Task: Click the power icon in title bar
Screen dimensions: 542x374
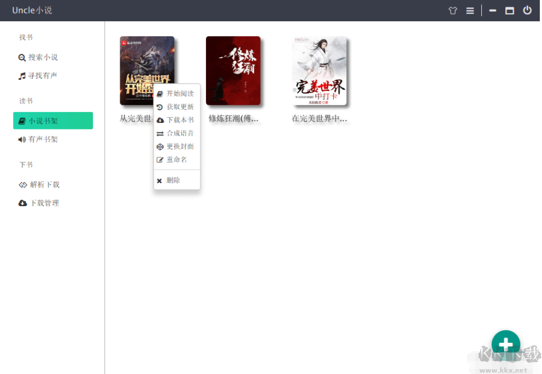Action: coord(526,10)
